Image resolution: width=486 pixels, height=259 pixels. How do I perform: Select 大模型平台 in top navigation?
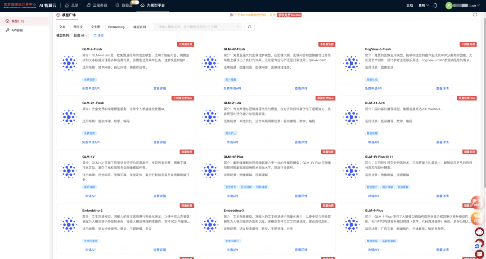click(153, 5)
